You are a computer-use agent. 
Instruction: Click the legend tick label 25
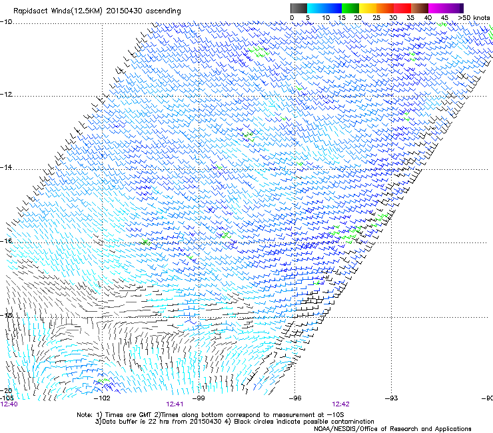tap(376, 18)
